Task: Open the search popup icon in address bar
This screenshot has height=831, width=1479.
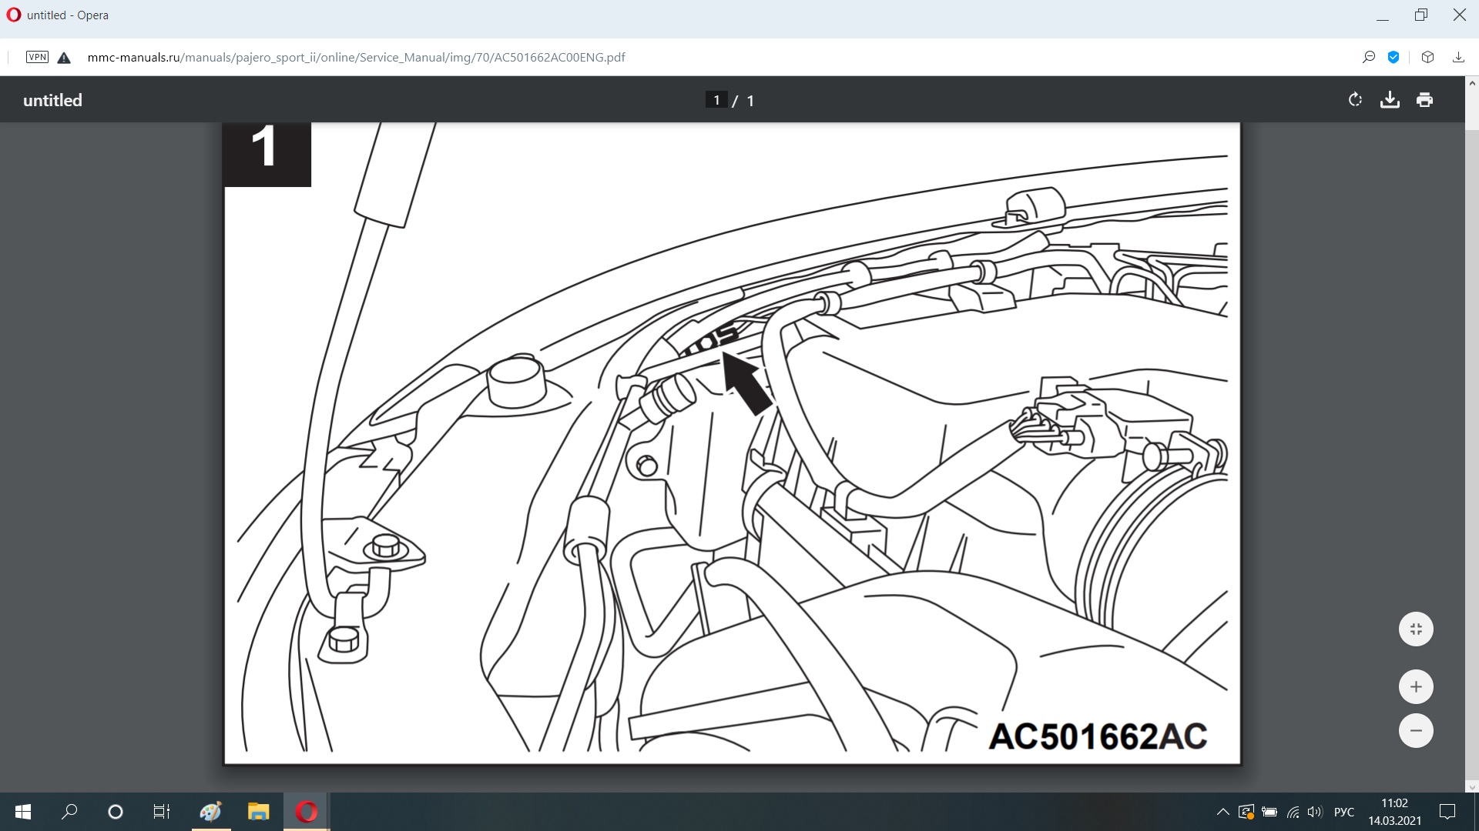Action: pyautogui.click(x=1369, y=57)
